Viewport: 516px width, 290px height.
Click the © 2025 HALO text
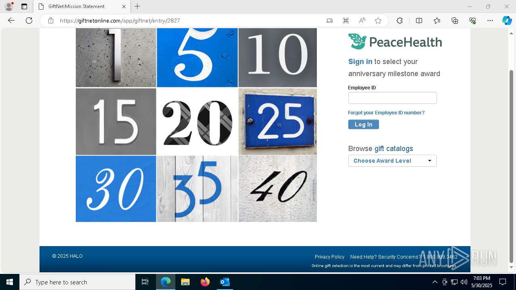pos(67,256)
